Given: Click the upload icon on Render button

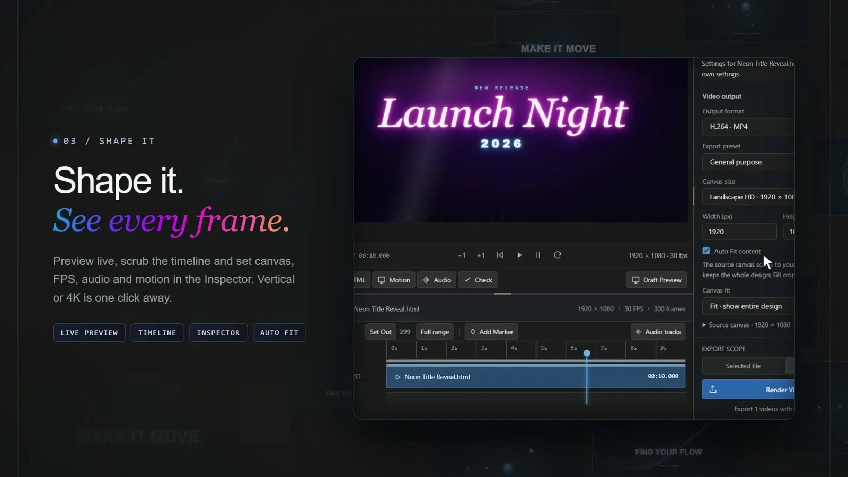Looking at the screenshot, I should [713, 390].
